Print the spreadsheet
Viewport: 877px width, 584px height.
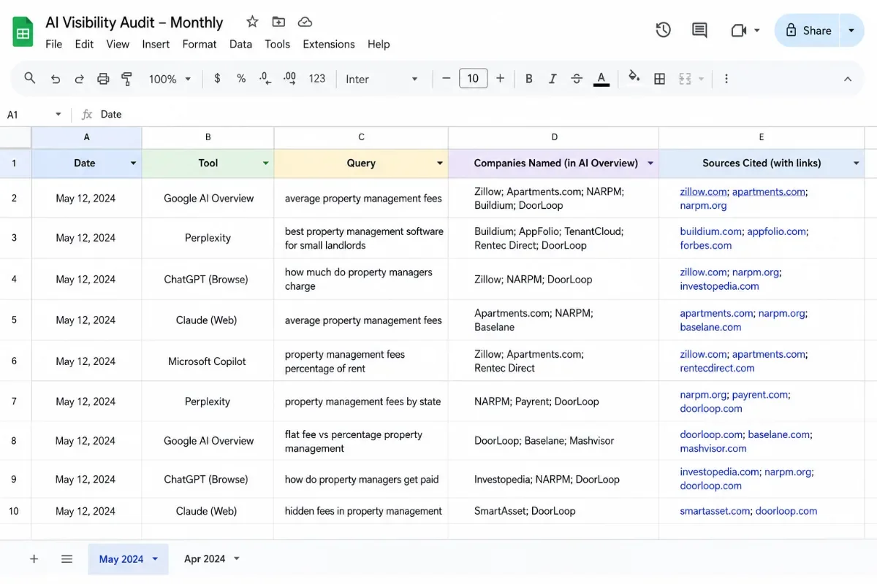pos(103,79)
